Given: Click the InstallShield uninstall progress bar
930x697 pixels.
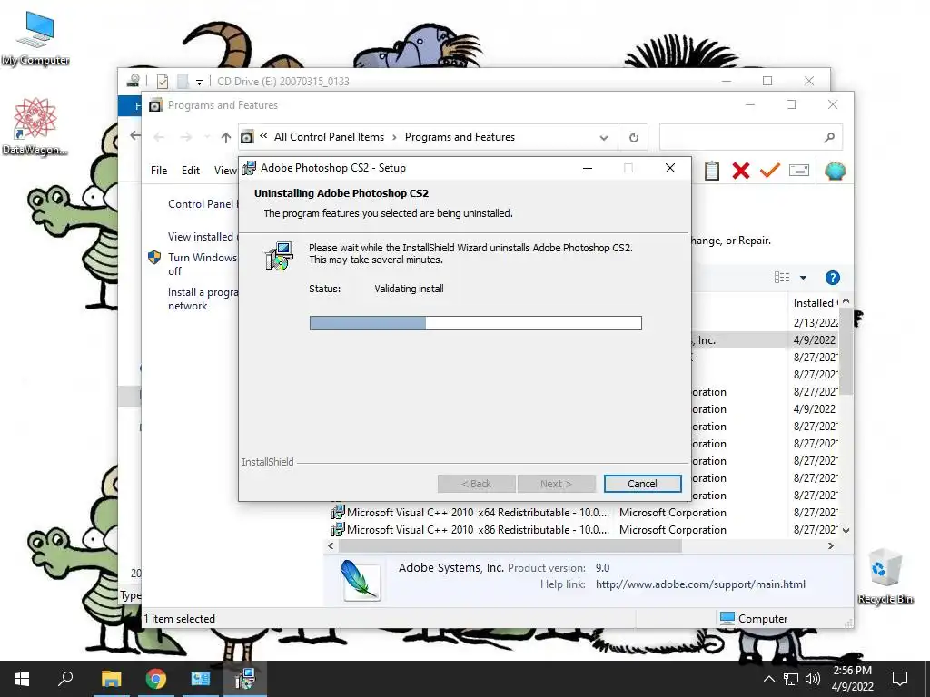Looking at the screenshot, I should pyautogui.click(x=475, y=323).
